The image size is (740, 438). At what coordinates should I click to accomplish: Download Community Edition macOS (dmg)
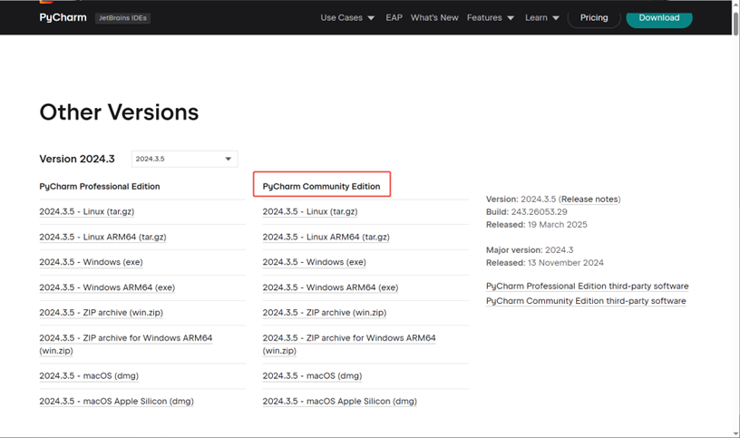312,375
